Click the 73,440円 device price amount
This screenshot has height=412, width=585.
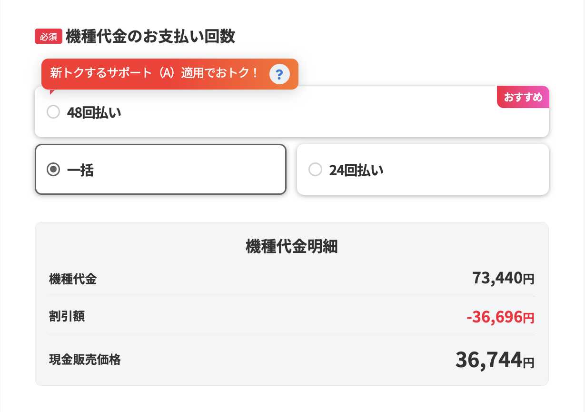pos(504,278)
